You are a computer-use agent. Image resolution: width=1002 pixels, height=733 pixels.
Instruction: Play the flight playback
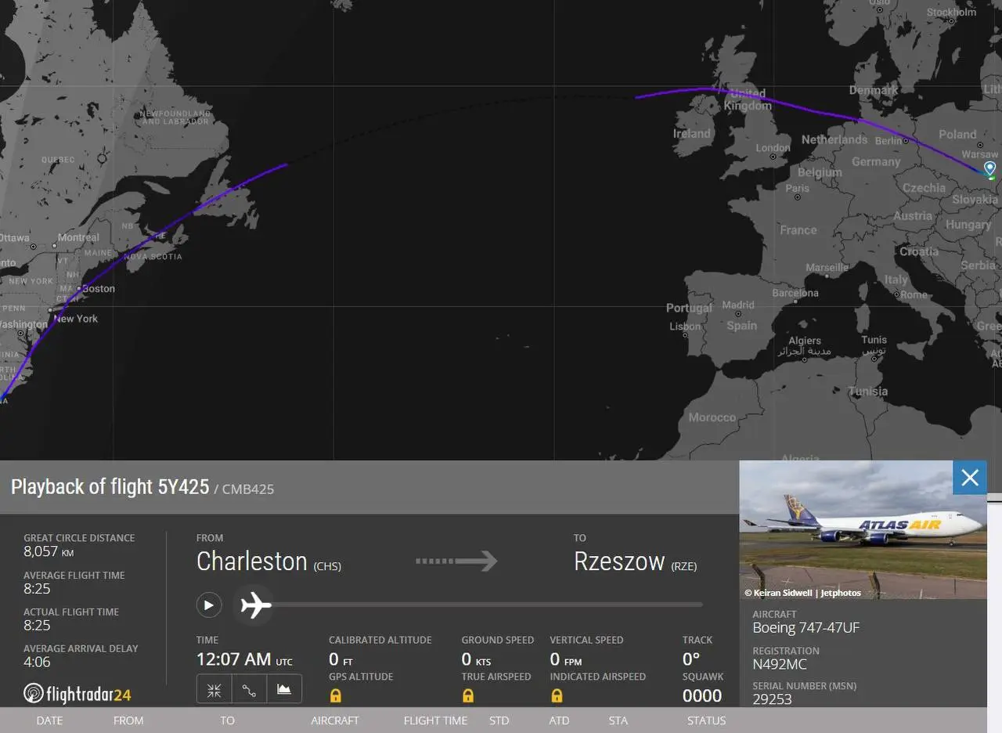pos(209,605)
